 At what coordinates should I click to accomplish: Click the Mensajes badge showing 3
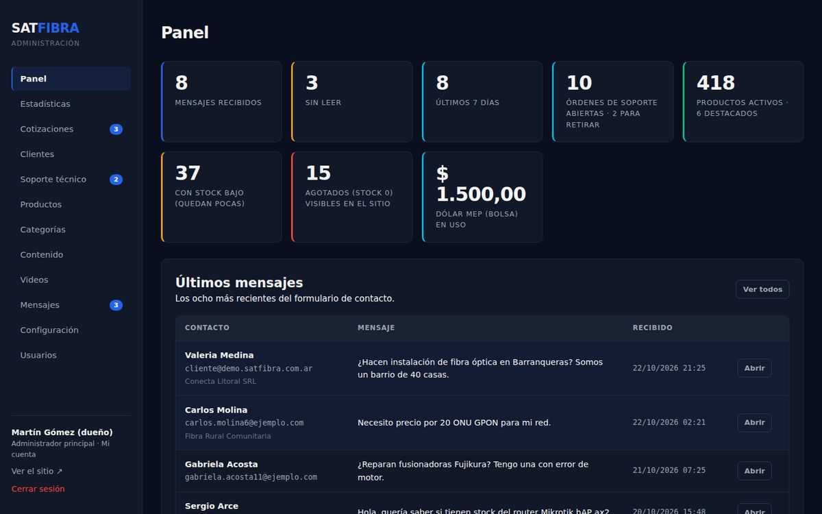click(x=116, y=305)
